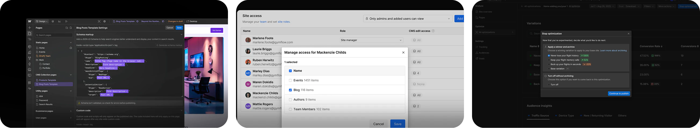Screen dimensions: 700x128
Task: Check the Team Members 102 items checkbox
Action: (x=290, y=109)
